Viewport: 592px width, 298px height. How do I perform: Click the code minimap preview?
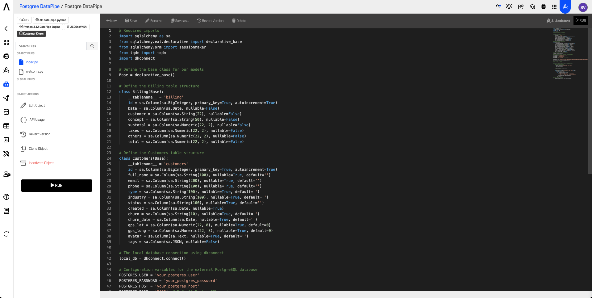pos(570,54)
